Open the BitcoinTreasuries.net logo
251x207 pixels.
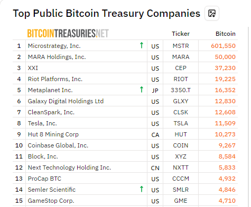(68, 33)
